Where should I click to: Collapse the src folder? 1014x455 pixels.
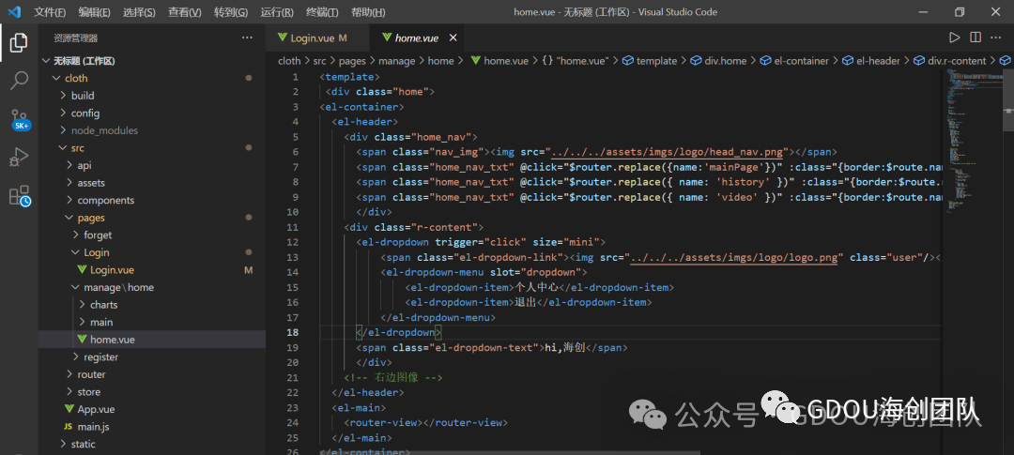(77, 148)
